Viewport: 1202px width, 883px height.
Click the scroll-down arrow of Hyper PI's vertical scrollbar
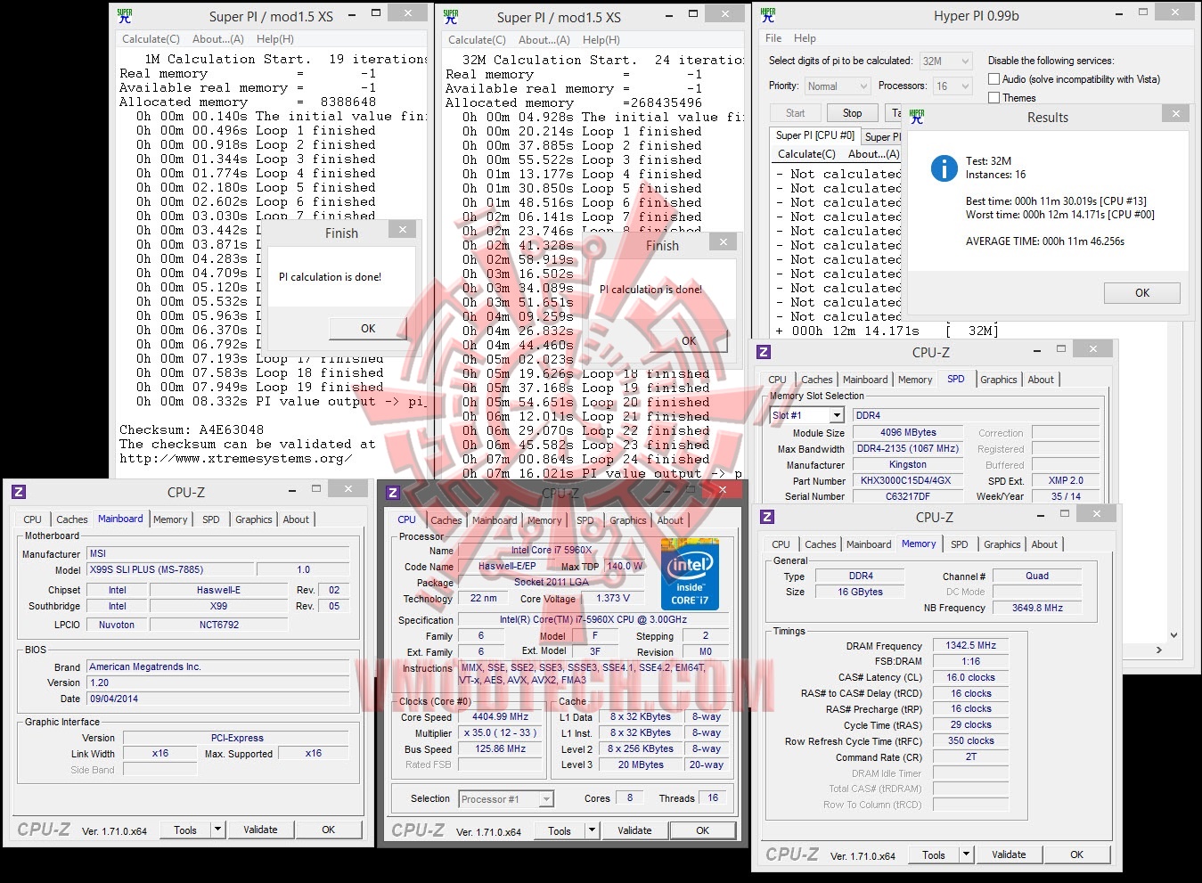pos(1173,635)
